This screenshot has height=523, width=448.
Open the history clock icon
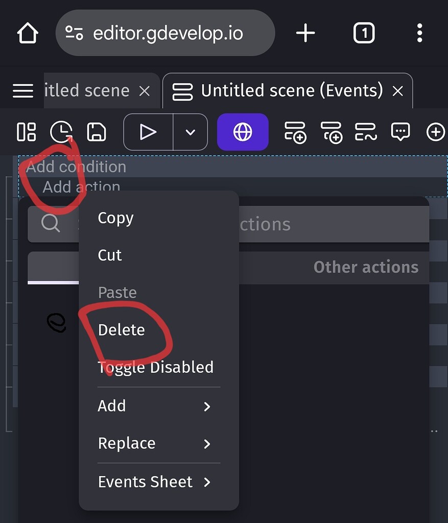pyautogui.click(x=61, y=132)
